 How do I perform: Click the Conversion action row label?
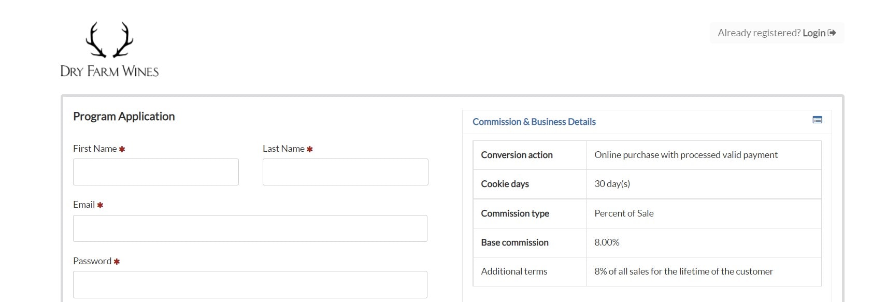517,155
